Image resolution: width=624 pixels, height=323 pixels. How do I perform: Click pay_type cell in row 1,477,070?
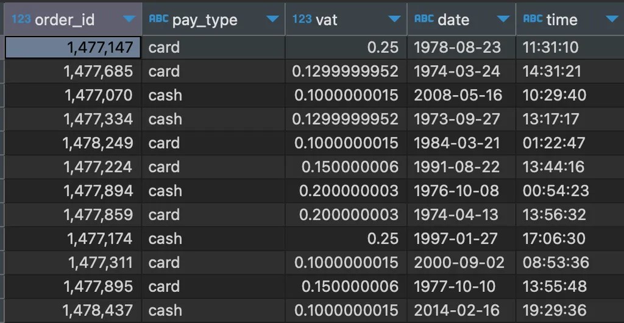pos(213,95)
